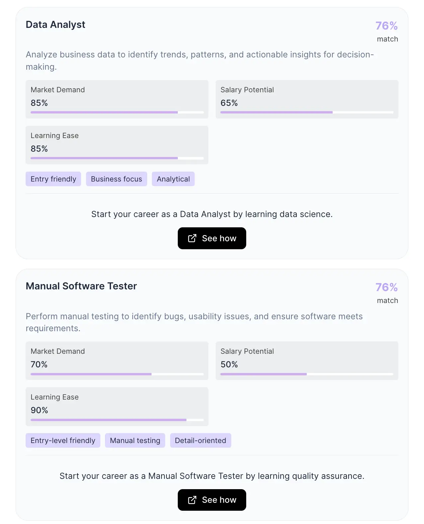Click the Data Analyst card title
Screen dimensions: 424x524
55,25
